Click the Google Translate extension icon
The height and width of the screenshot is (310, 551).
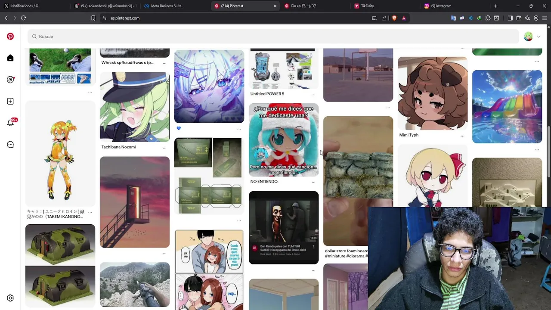[453, 18]
